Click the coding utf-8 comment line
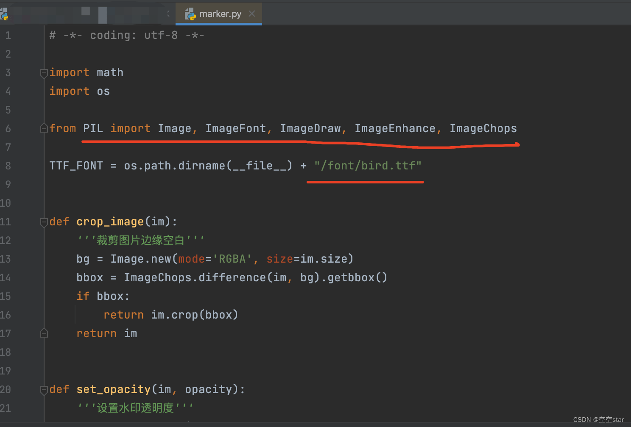 point(127,35)
